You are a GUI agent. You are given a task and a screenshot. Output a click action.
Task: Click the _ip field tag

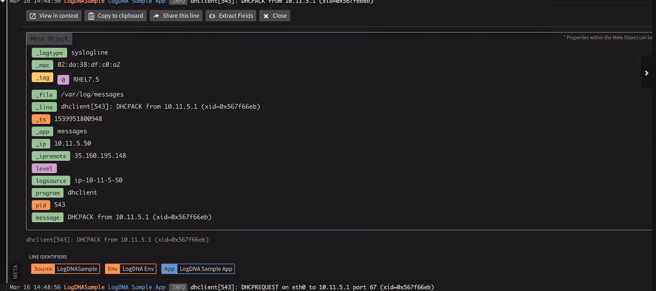(x=41, y=144)
